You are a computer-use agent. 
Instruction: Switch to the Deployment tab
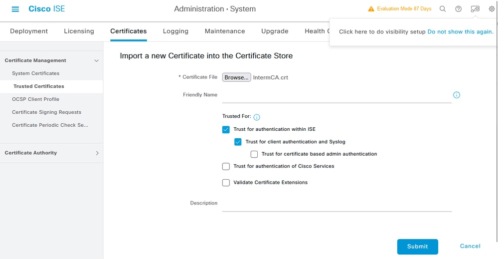(29, 31)
